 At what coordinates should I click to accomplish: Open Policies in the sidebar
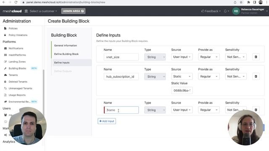pyautogui.click(x=13, y=29)
